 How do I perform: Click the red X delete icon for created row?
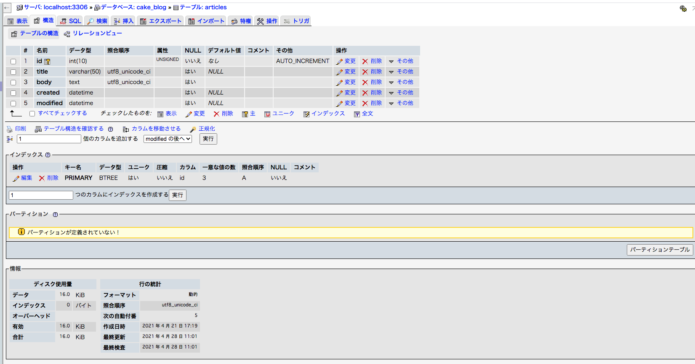point(365,93)
